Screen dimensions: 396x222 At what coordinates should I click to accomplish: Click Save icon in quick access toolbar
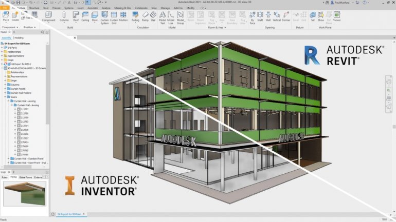(19, 3)
